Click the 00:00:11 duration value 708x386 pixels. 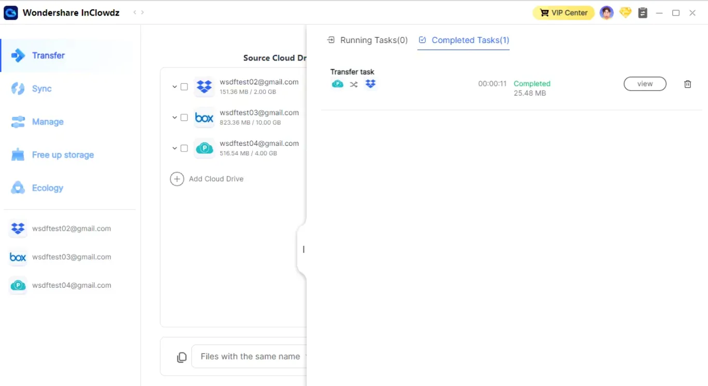click(492, 83)
